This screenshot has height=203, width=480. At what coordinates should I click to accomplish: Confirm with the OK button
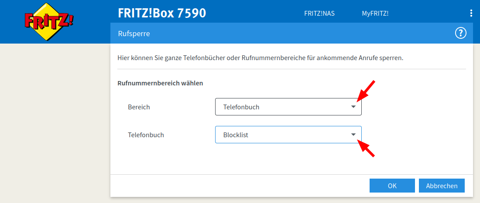pos(392,186)
